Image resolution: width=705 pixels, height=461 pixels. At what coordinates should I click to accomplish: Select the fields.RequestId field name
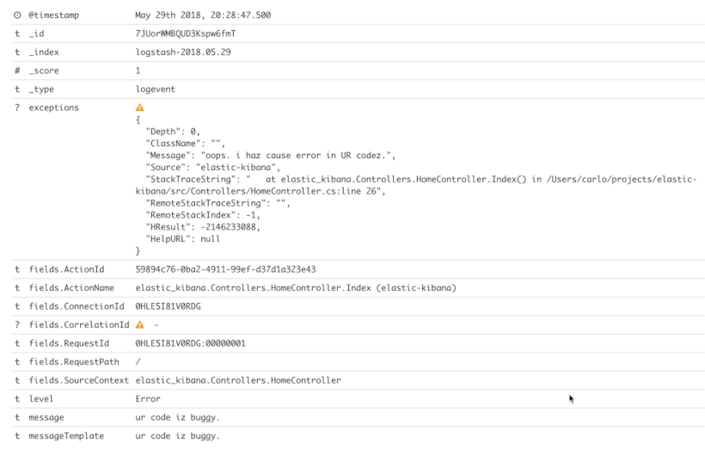[69, 343]
